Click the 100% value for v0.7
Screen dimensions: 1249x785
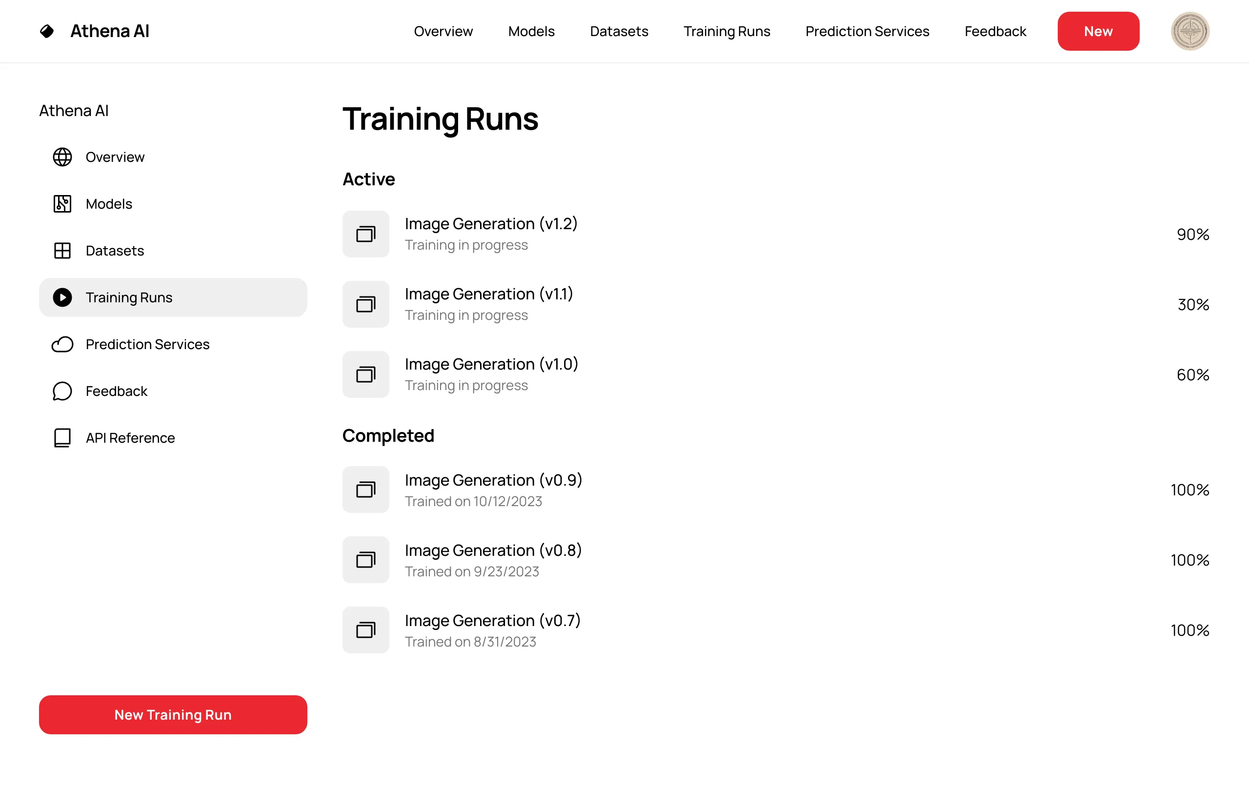pos(1190,630)
